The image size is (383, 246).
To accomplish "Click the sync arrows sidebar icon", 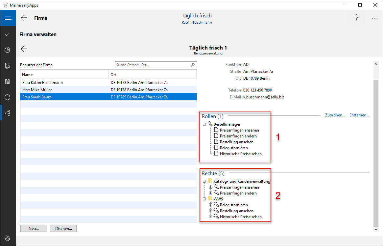I will click(x=8, y=97).
